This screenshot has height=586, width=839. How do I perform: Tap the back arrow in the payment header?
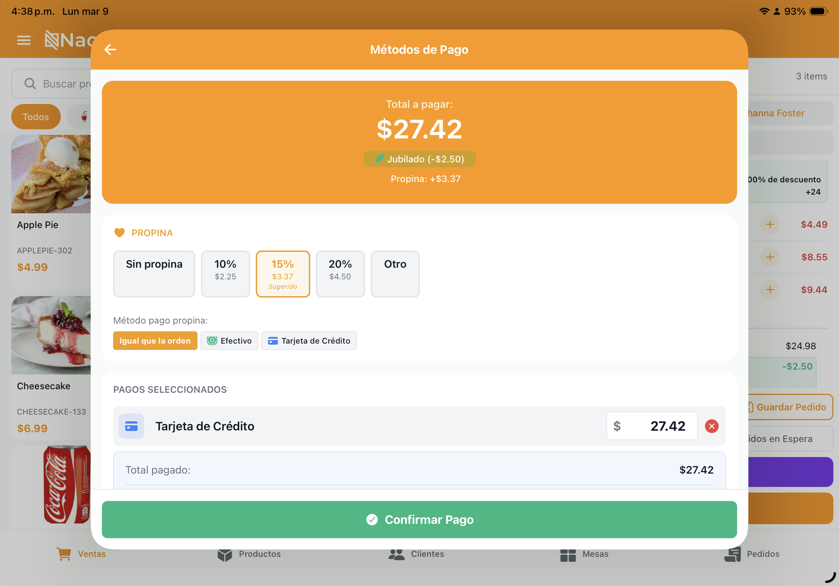click(110, 49)
